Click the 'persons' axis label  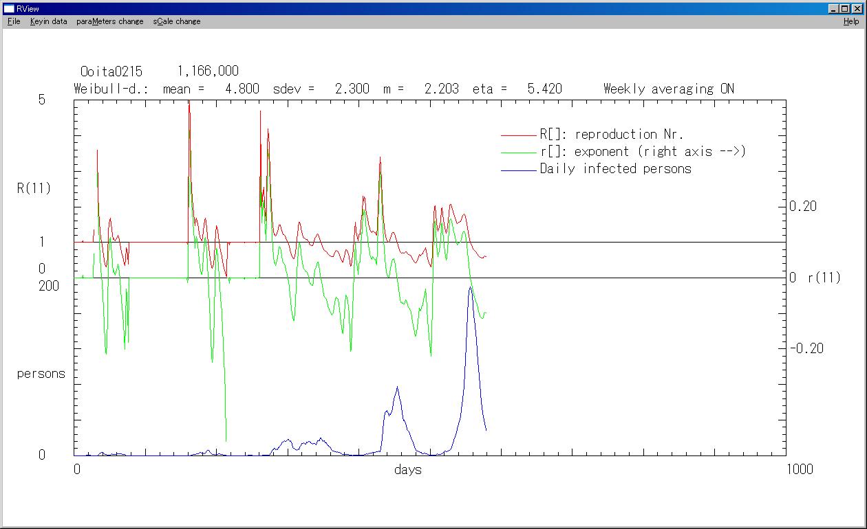point(41,374)
